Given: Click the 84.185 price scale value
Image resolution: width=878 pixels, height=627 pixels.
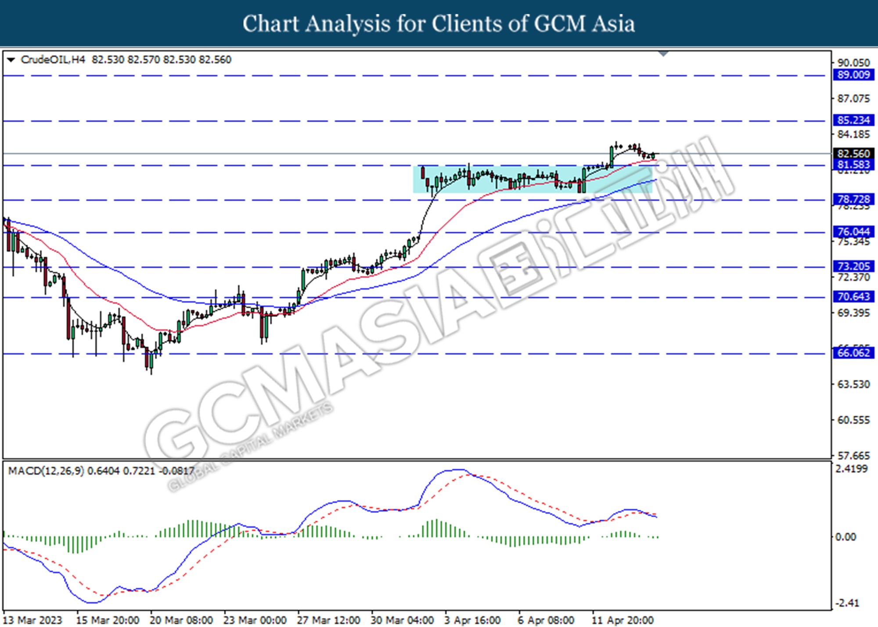Looking at the screenshot, I should pyautogui.click(x=853, y=134).
